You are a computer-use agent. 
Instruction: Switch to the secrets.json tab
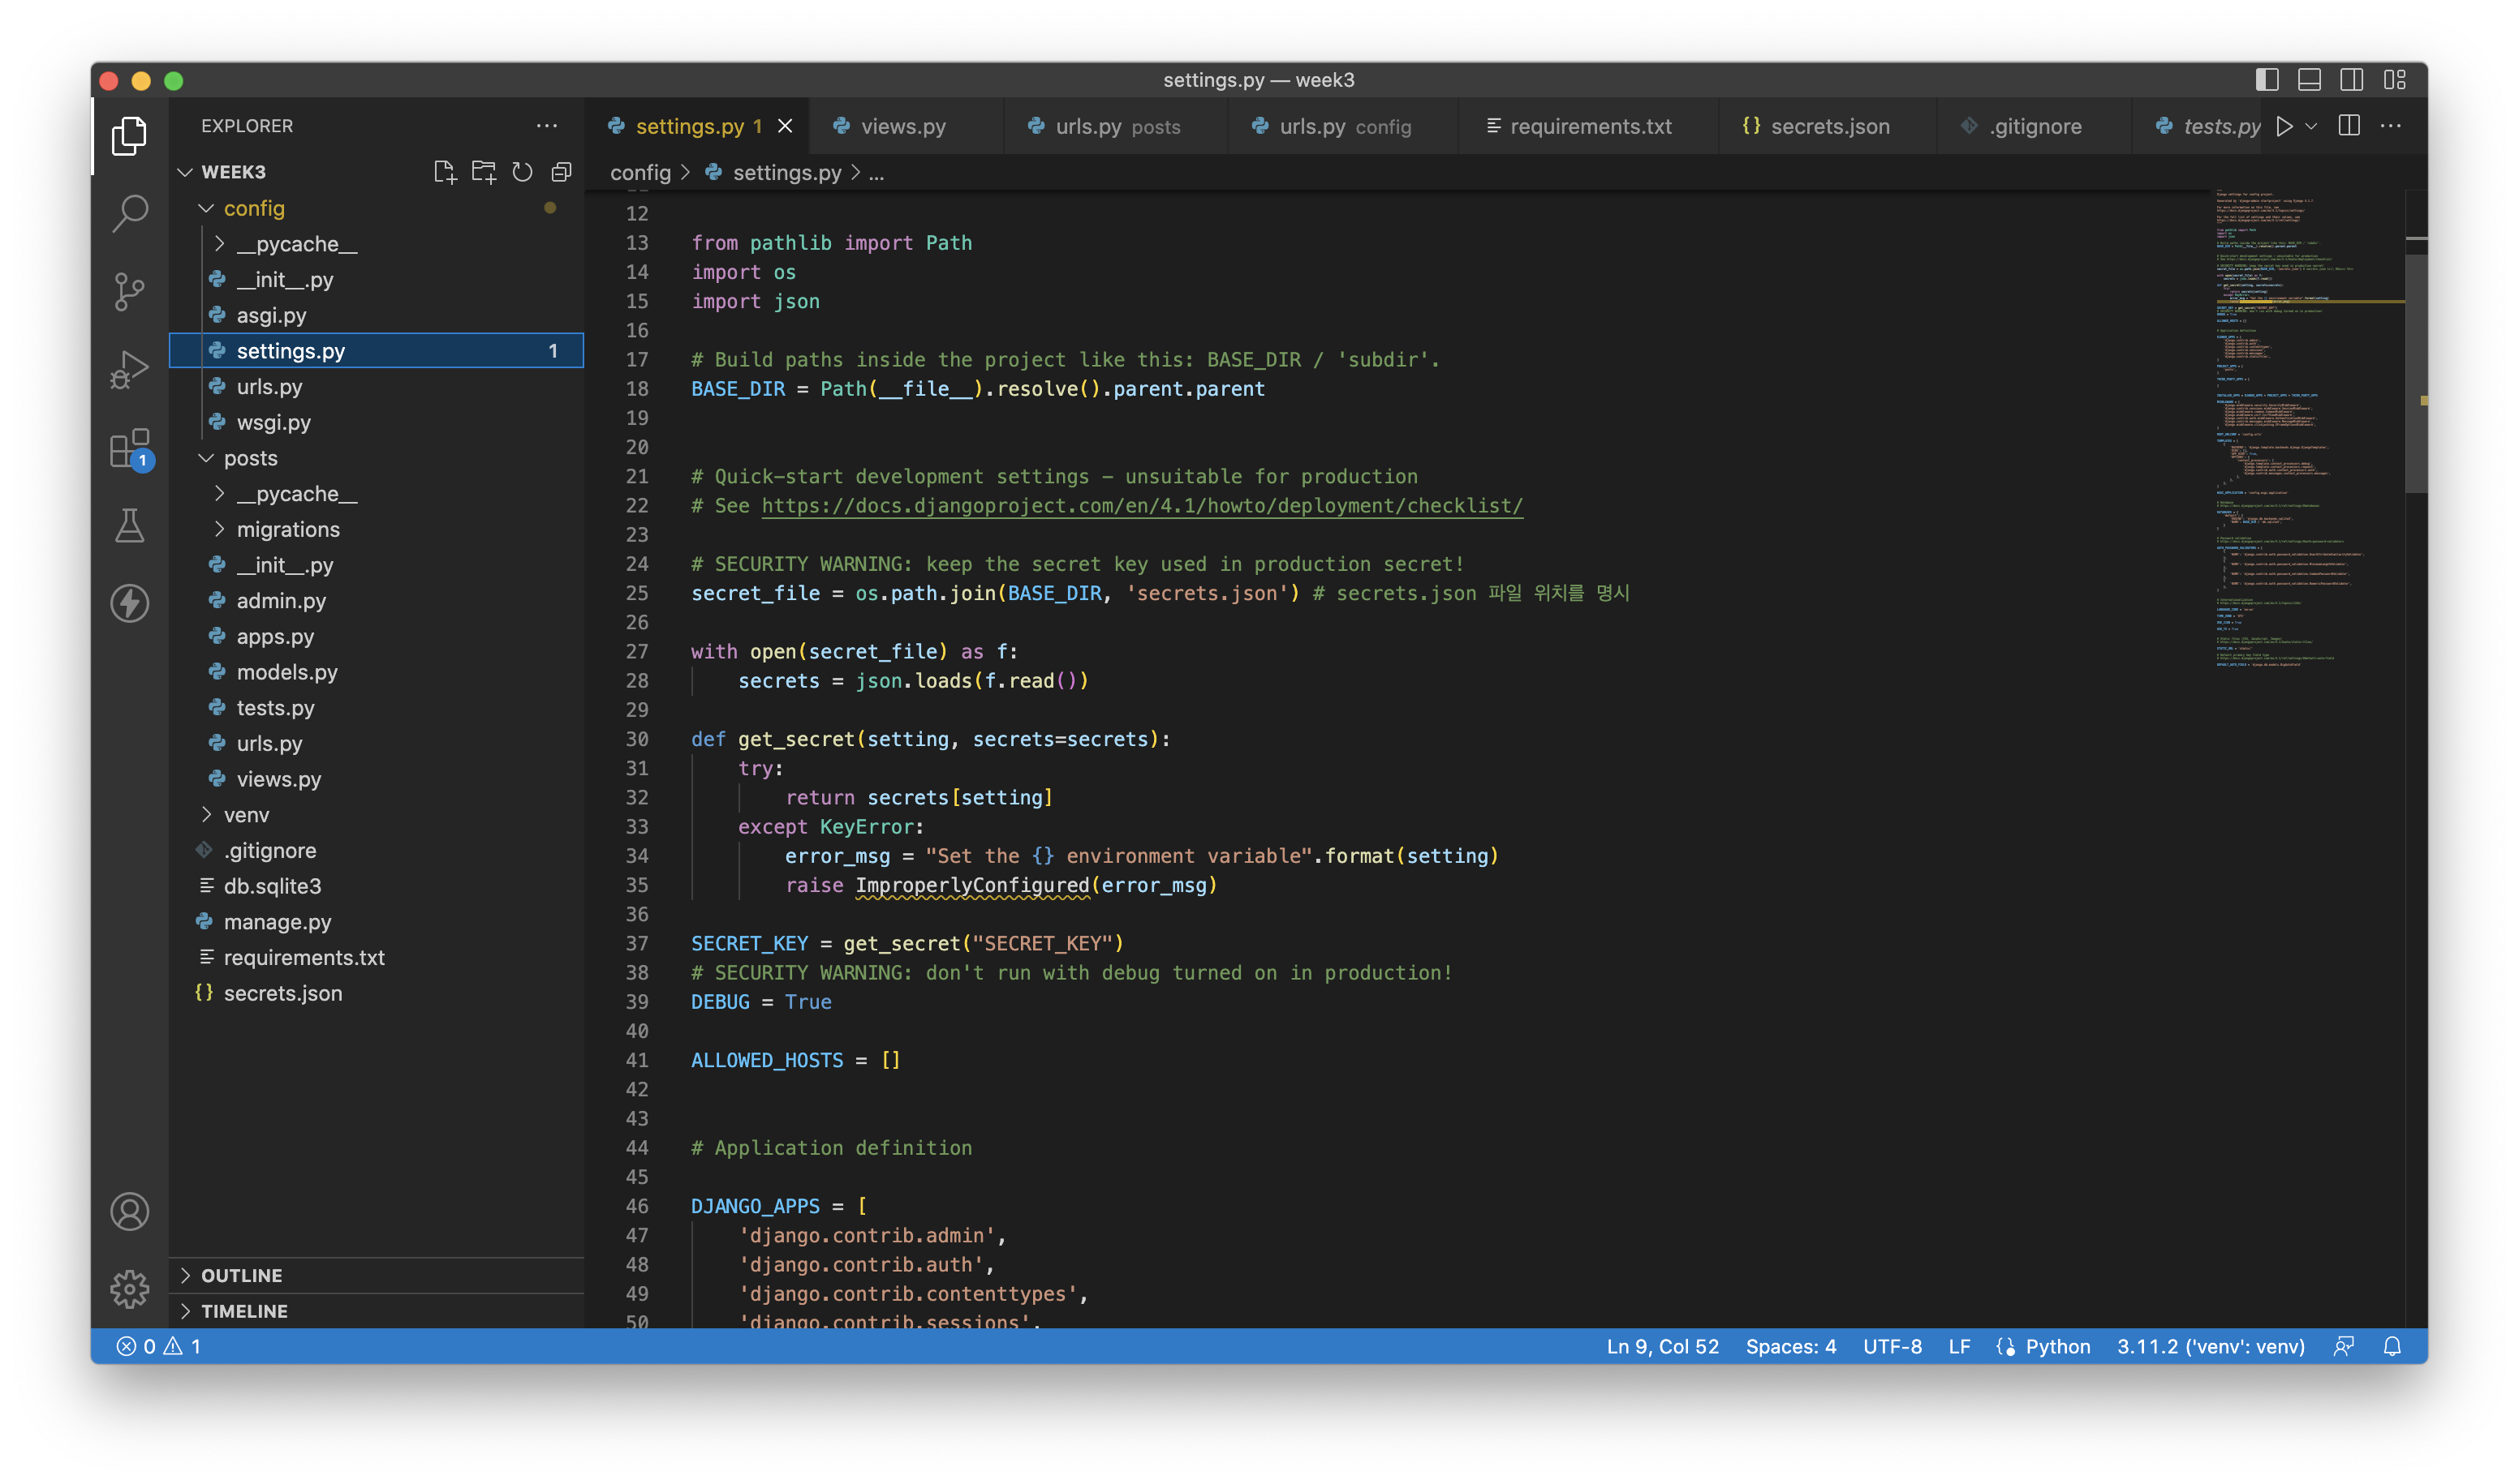coord(1827,126)
